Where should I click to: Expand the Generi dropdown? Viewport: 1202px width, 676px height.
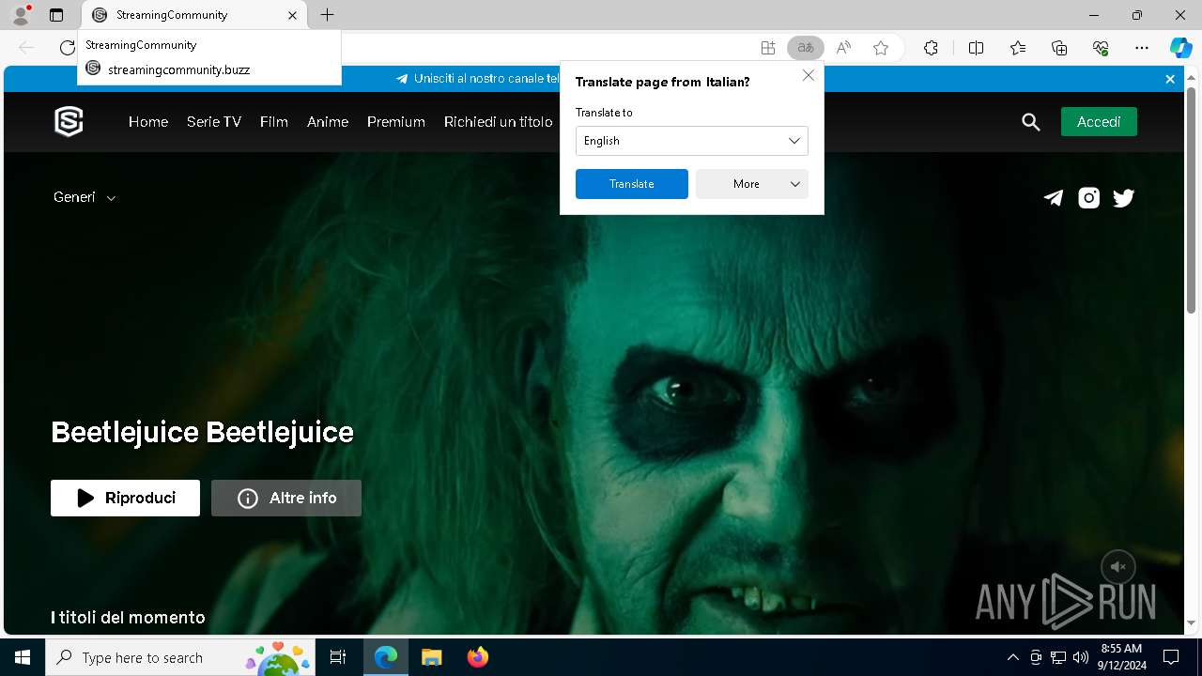85,197
